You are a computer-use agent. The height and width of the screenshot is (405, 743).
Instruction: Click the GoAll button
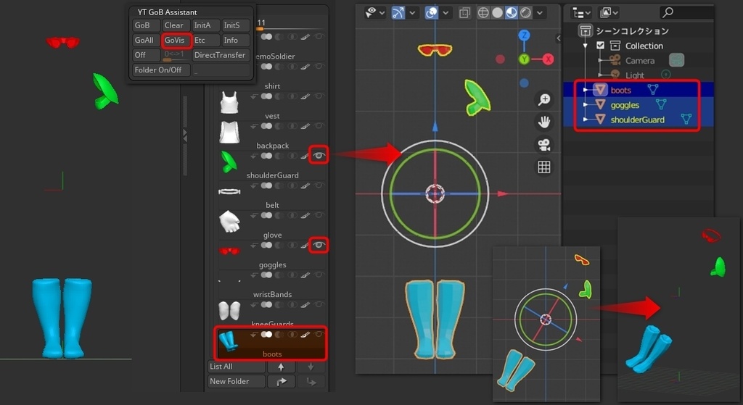pyautogui.click(x=146, y=41)
